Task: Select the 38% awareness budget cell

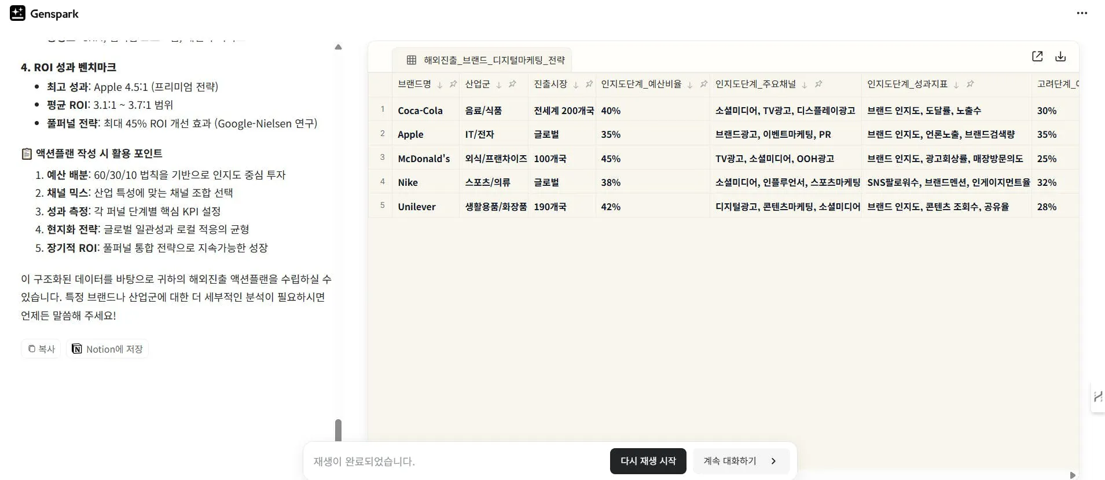Action: [x=653, y=182]
